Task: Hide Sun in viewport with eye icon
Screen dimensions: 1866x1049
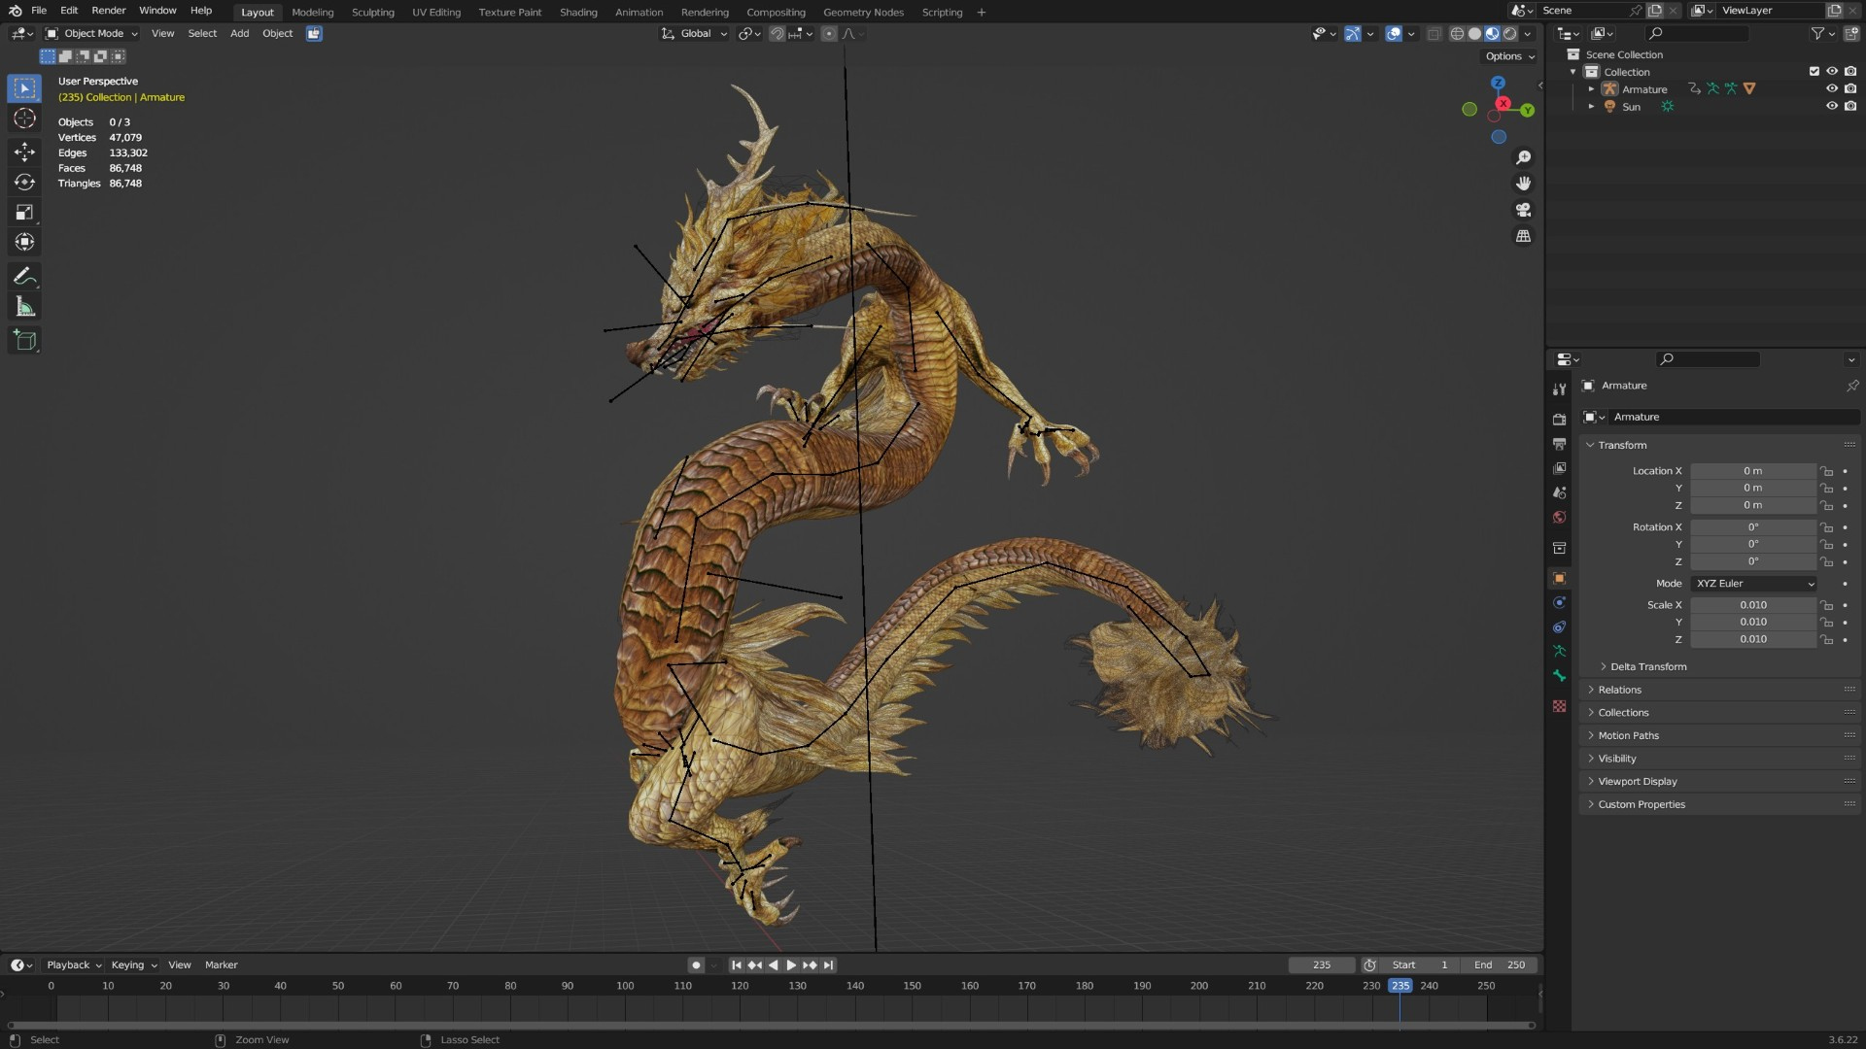Action: [1831, 107]
